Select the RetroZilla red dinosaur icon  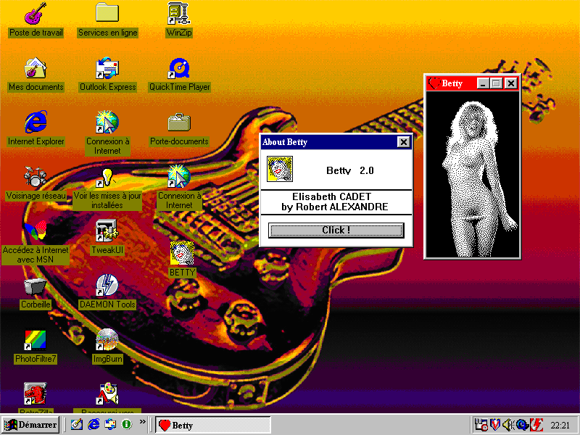(x=36, y=394)
